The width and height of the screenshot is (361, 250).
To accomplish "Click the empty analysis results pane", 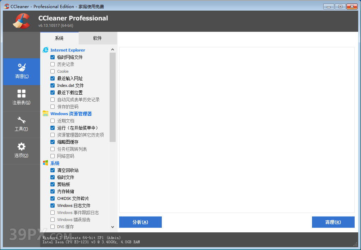I will point(237,130).
